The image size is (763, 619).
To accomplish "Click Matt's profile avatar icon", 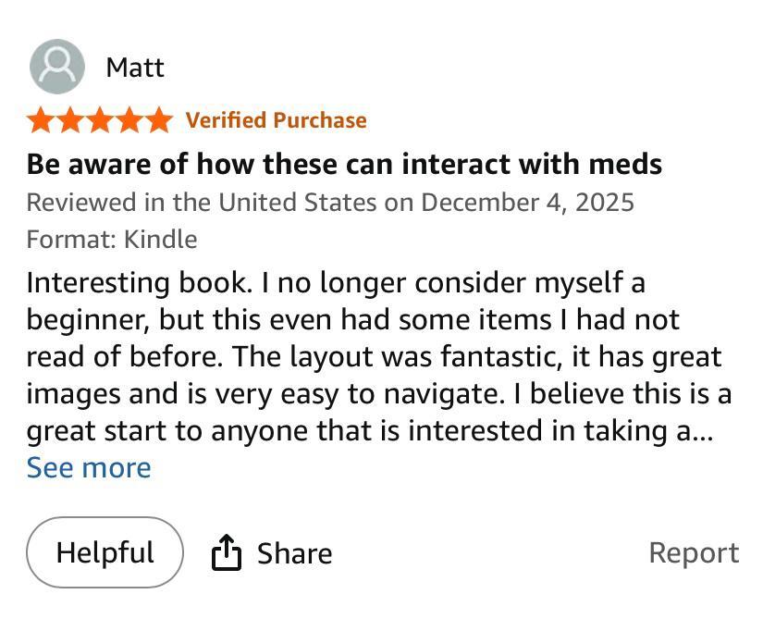I will 57,67.
